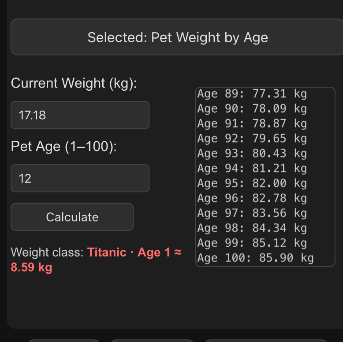Screen dimensions: 343x342
Task: Select the 'Age 100: 85.90 kg' row
Action: tap(255, 258)
